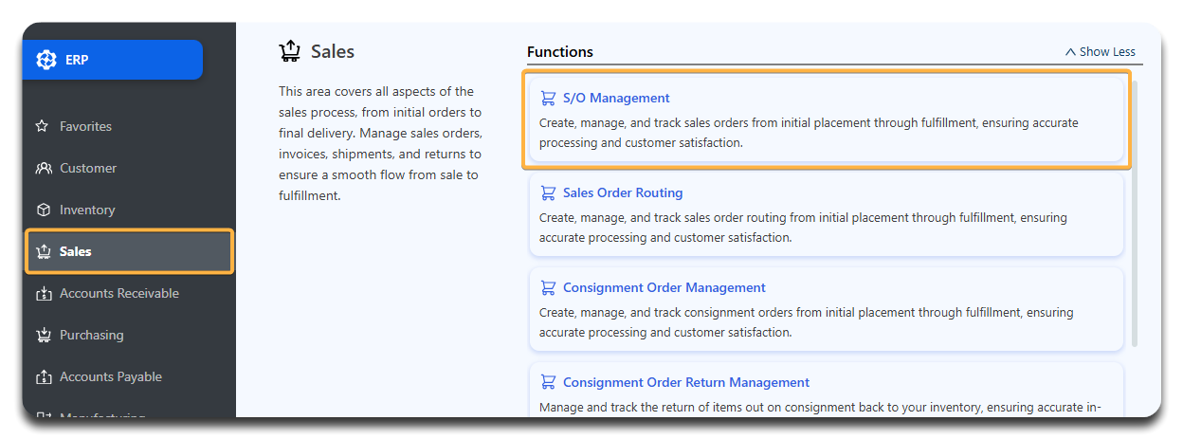Select Accounts Receivable in the sidebar
The image size is (1183, 439).
[x=118, y=293]
